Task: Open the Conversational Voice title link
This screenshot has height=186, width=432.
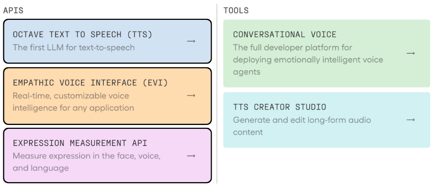Action: (x=284, y=34)
